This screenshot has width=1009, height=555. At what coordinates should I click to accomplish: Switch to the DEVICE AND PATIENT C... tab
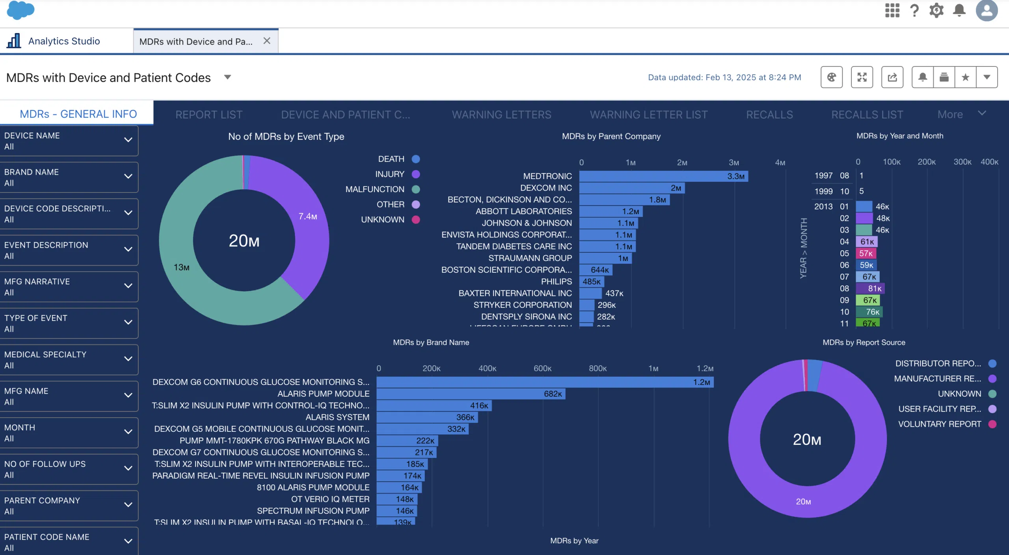click(345, 115)
